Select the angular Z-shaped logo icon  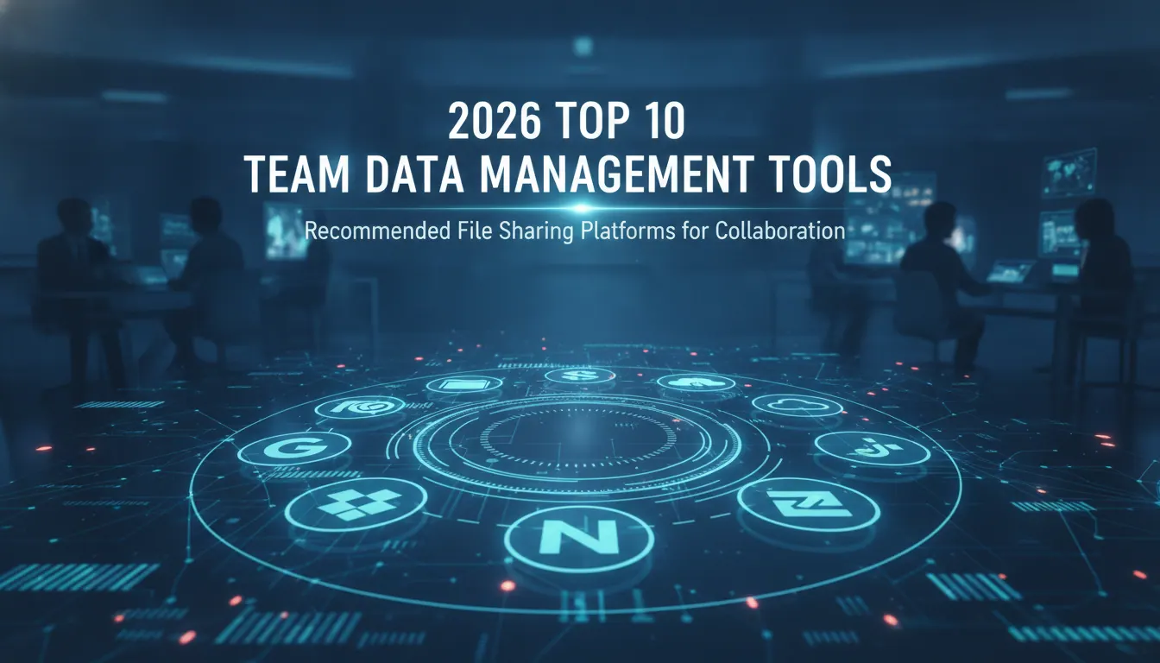809,504
